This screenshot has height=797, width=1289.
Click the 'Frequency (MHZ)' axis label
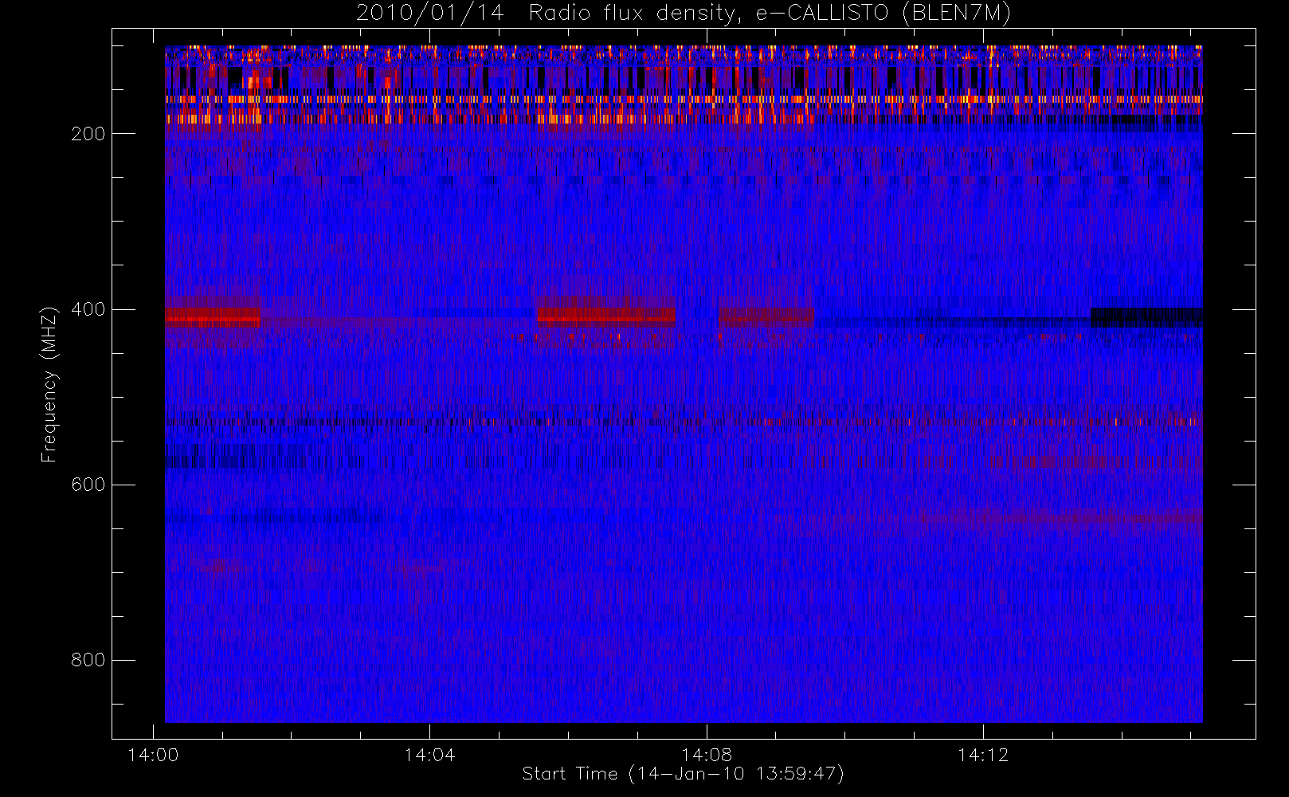49,384
